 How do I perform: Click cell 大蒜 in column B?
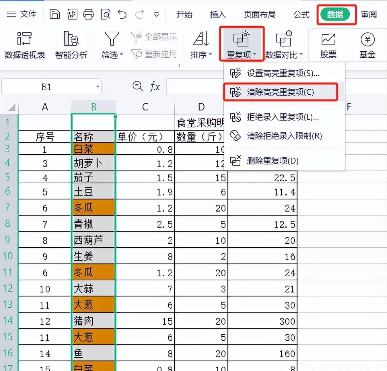pos(93,288)
